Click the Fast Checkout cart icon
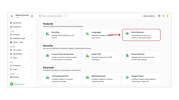 click(x=127, y=34)
